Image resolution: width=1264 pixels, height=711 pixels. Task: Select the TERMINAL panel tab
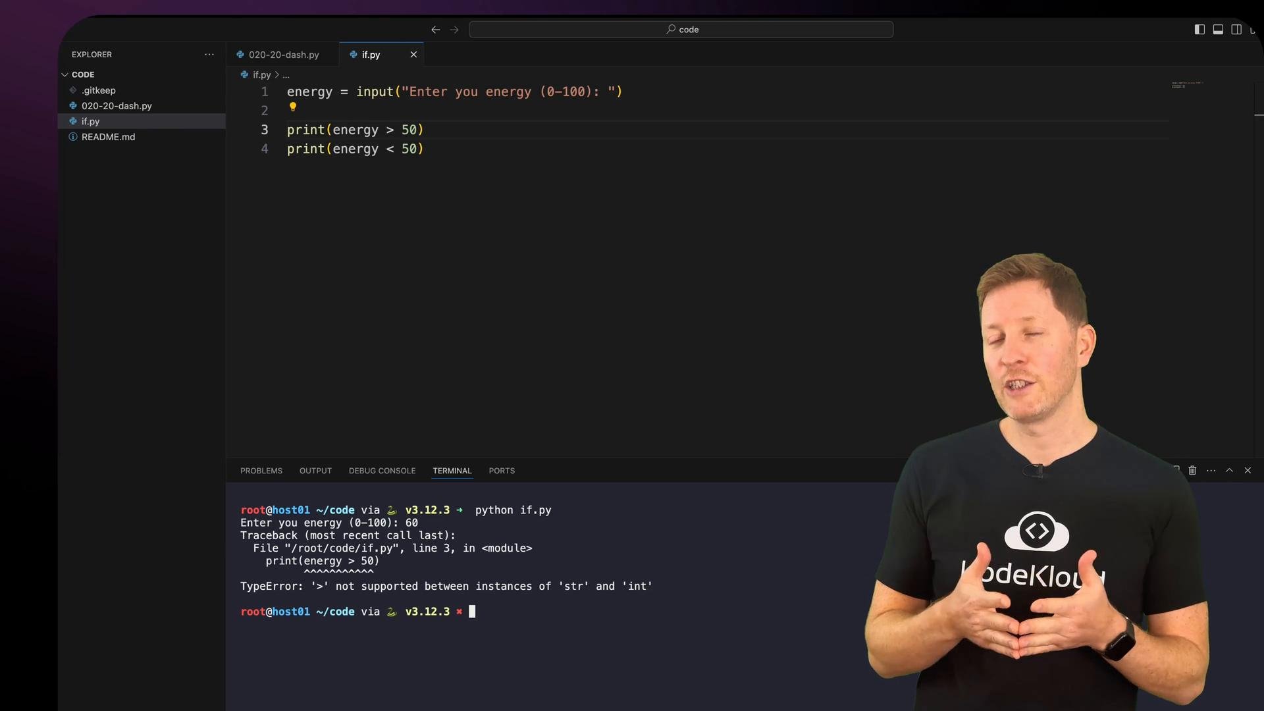pos(452,471)
